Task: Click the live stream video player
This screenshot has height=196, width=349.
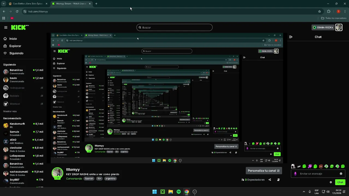Action: click(167, 98)
